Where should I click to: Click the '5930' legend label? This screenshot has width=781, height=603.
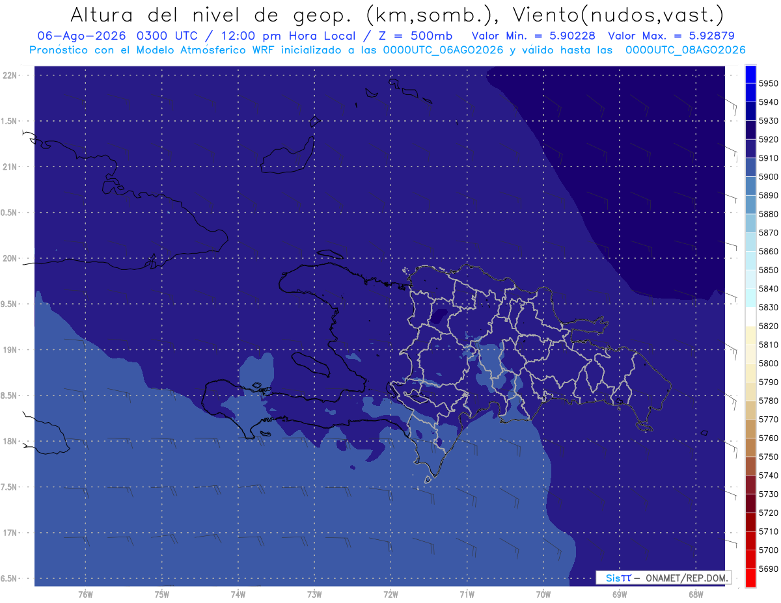pyautogui.click(x=768, y=121)
